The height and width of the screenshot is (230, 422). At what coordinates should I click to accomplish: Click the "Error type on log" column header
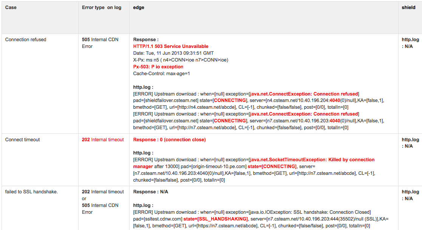coord(102,8)
